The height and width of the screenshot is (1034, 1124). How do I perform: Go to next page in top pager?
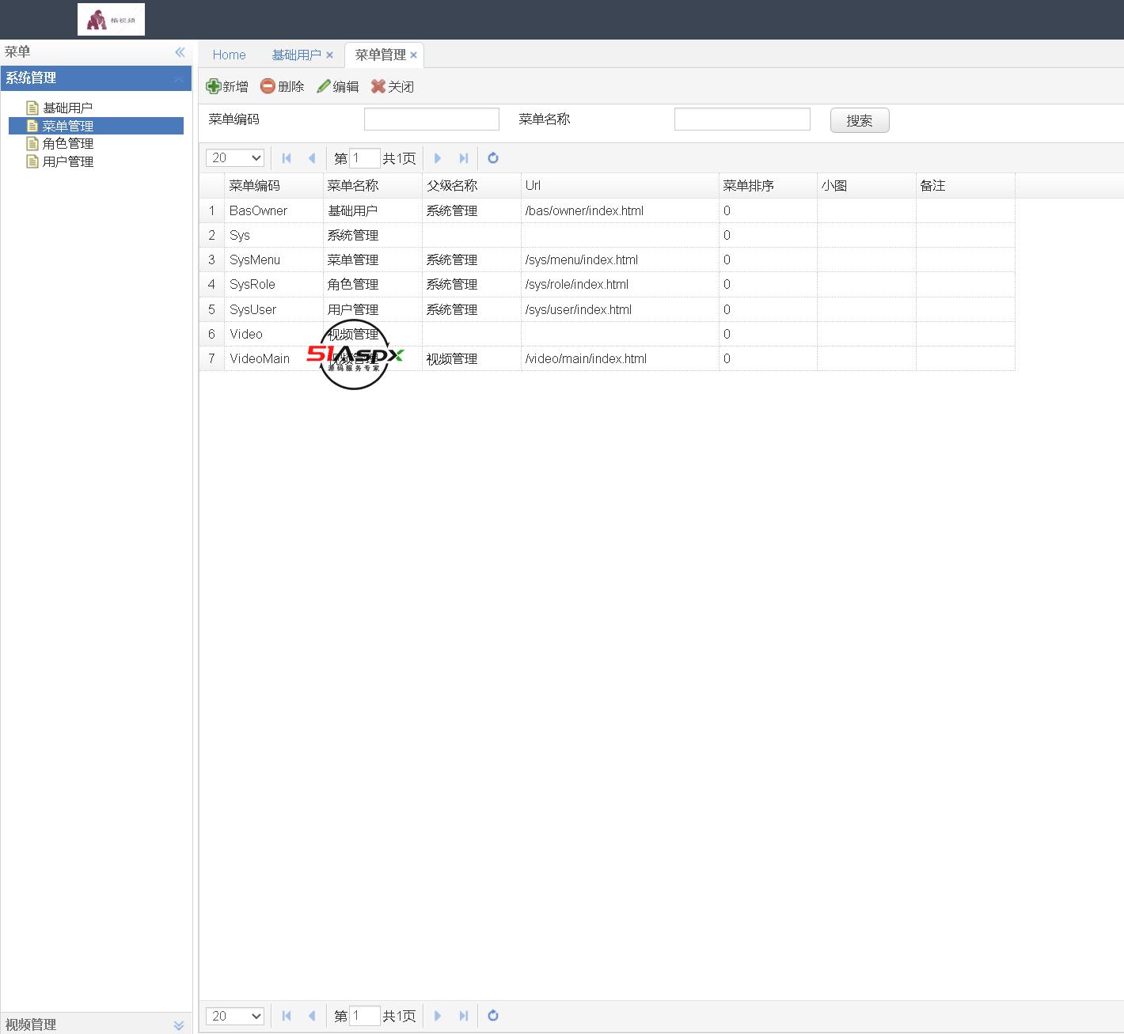click(x=438, y=158)
